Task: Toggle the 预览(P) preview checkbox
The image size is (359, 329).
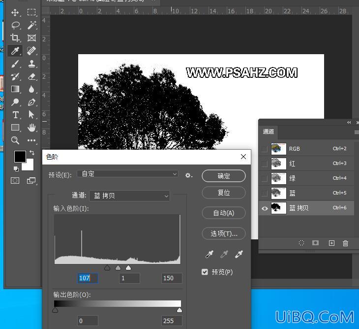Action: pyautogui.click(x=205, y=272)
